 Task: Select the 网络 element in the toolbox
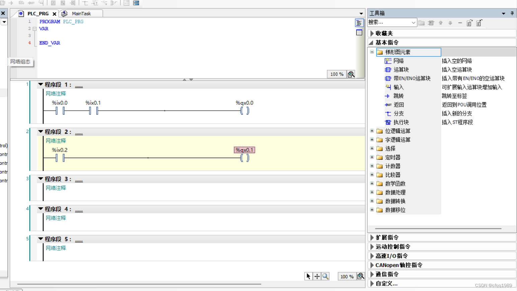(398, 61)
